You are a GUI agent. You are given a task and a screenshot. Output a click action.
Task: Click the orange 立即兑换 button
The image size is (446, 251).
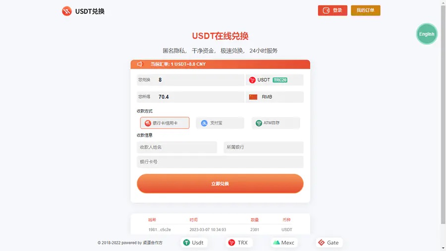220,184
